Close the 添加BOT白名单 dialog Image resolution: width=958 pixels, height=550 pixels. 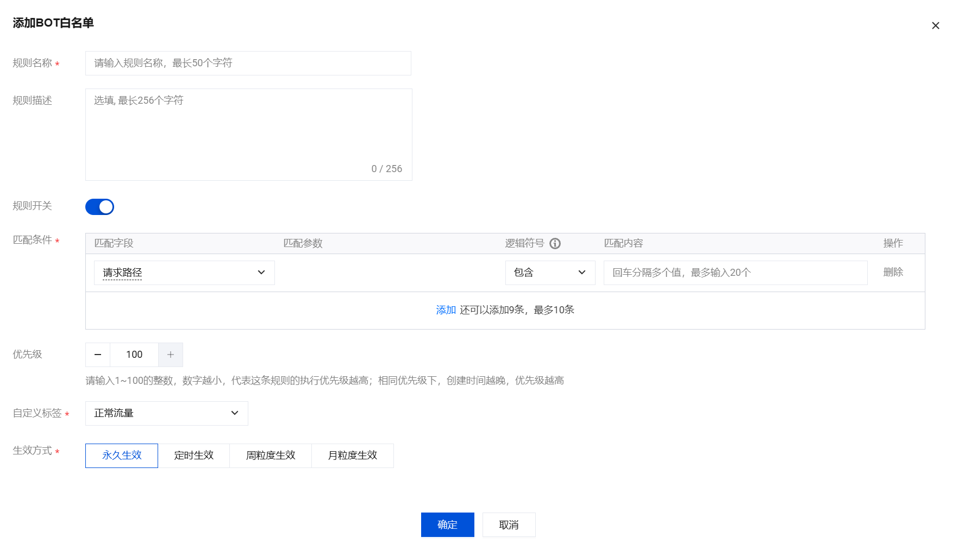[x=935, y=26]
